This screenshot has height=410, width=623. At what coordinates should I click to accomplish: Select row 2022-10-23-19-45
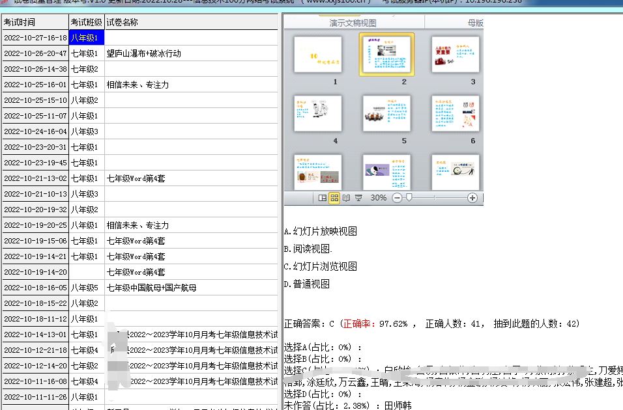(x=140, y=163)
